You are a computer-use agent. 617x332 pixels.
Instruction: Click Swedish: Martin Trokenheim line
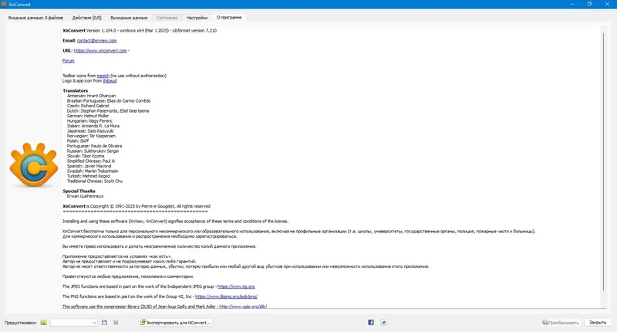click(93, 171)
